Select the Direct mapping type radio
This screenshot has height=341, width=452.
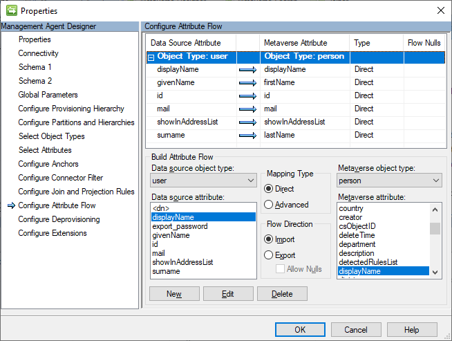point(269,189)
